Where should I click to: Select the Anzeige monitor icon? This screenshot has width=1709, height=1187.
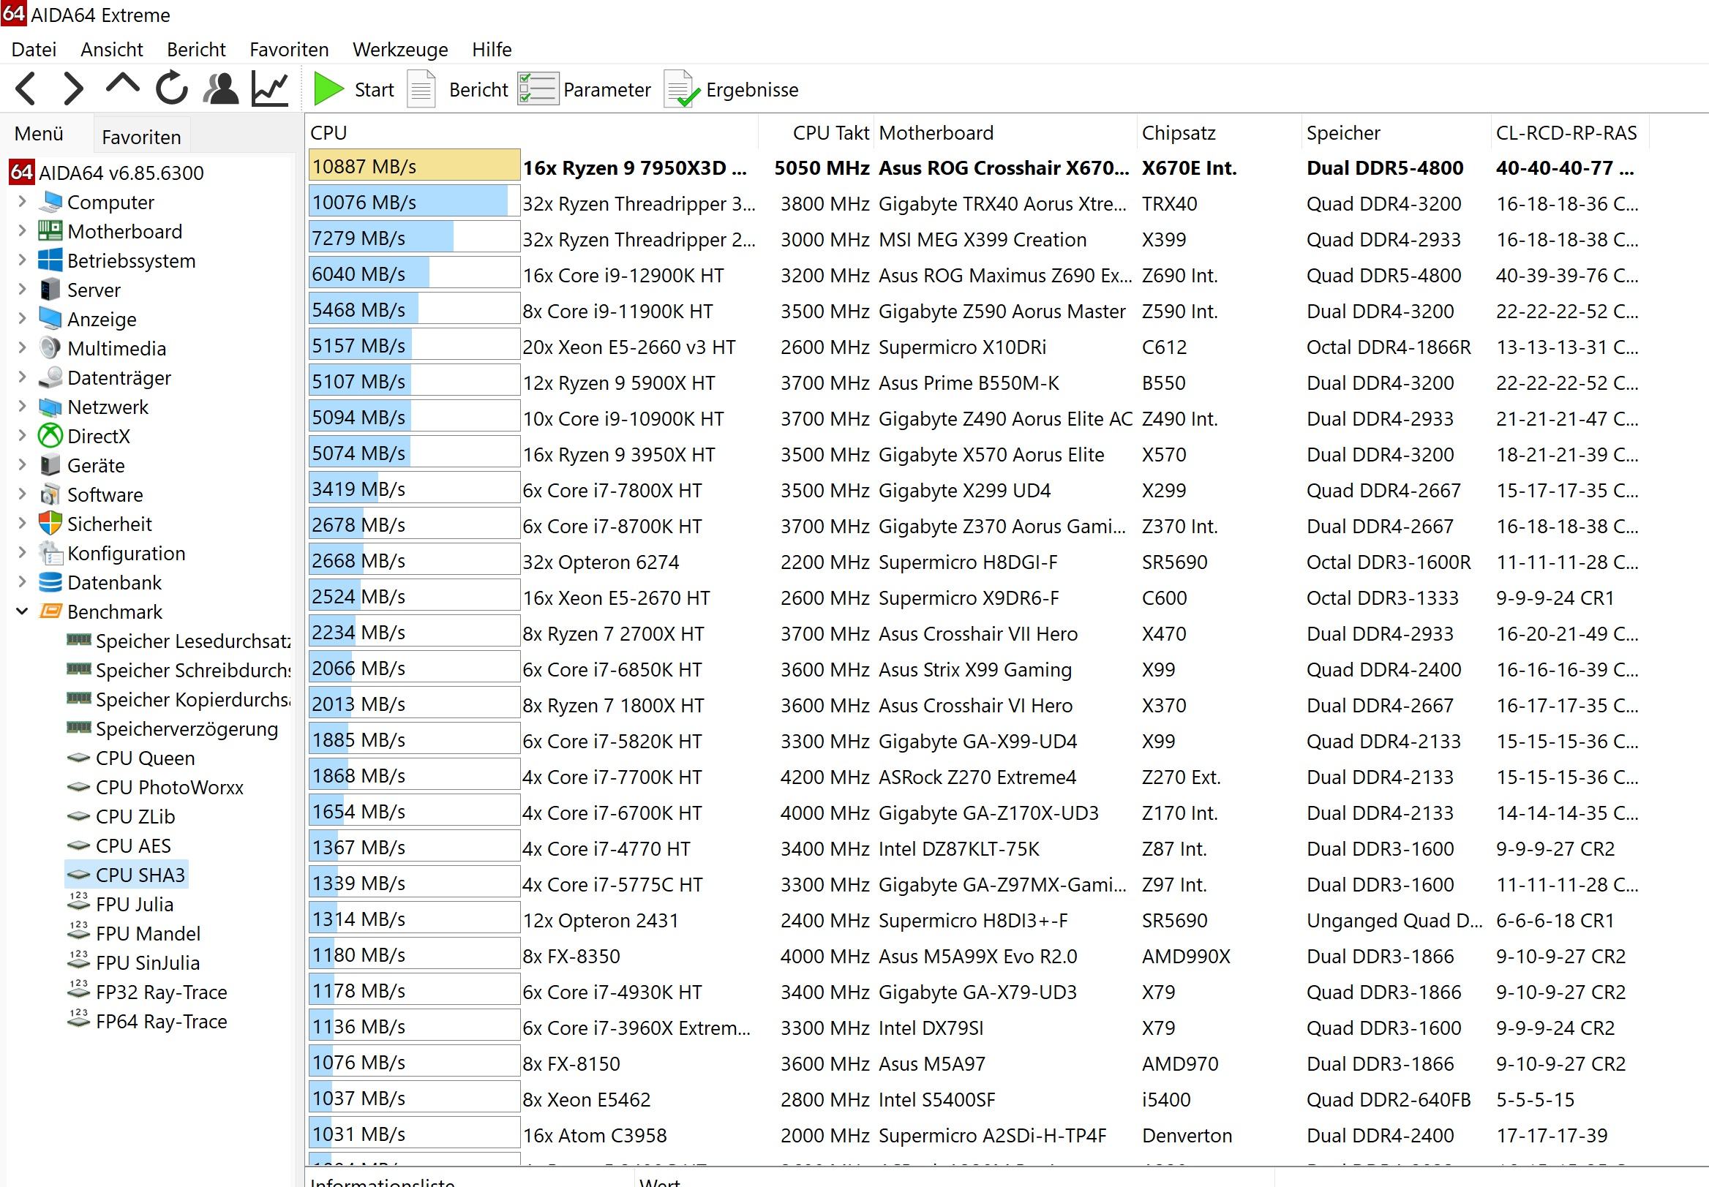pos(50,318)
